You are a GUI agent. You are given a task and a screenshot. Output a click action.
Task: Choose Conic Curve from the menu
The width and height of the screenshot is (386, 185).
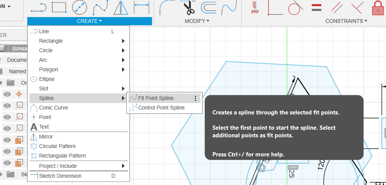coord(78,108)
